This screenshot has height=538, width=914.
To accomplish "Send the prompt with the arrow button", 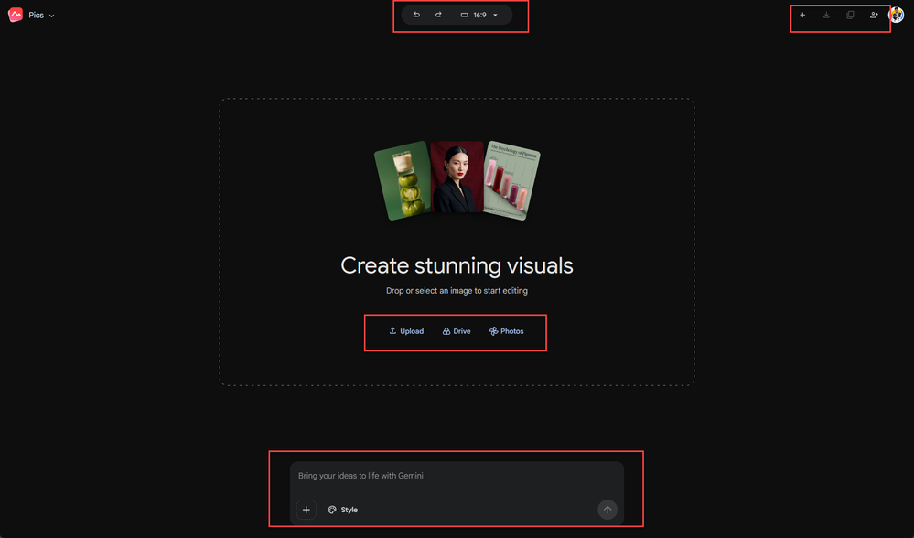I will tap(608, 510).
